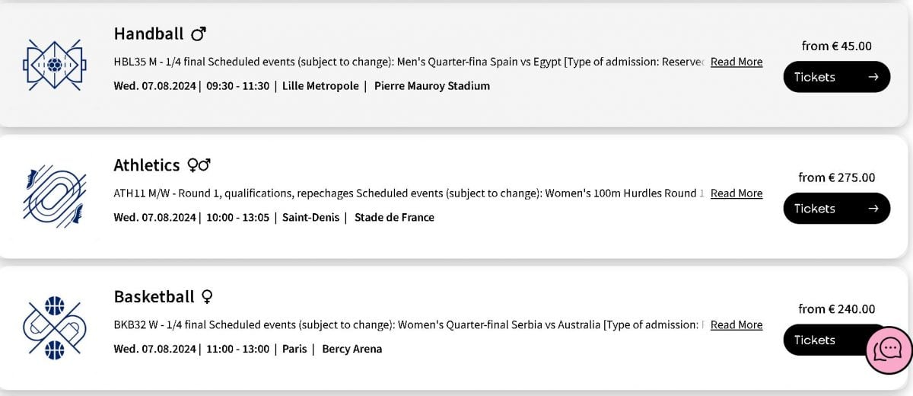Expand Athletics description with Read More
Viewport: 913px width, 396px height.
click(736, 193)
